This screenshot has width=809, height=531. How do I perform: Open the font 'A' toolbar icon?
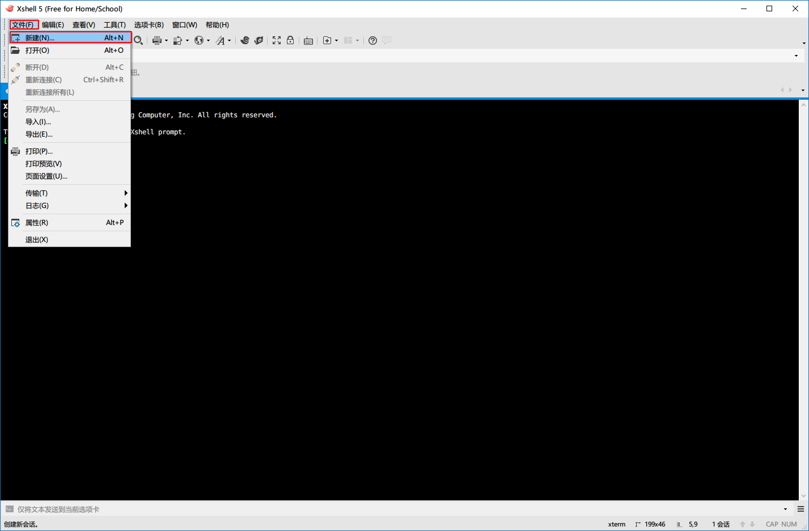pyautogui.click(x=221, y=40)
